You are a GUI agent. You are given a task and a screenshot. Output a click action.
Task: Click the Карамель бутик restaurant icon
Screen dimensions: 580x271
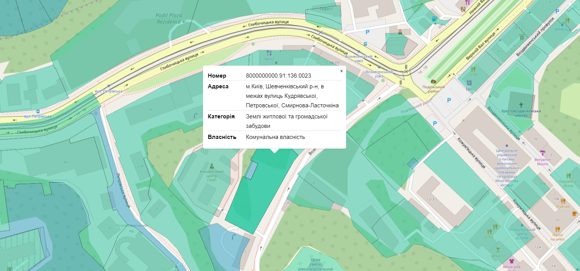(568, 175)
